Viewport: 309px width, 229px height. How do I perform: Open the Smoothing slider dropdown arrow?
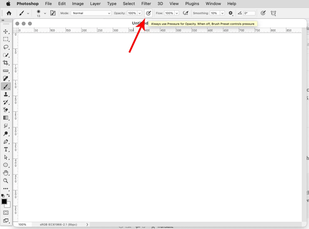222,13
